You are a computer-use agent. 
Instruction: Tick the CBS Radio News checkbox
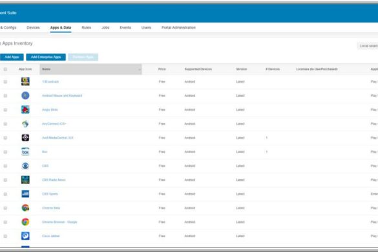(5, 180)
